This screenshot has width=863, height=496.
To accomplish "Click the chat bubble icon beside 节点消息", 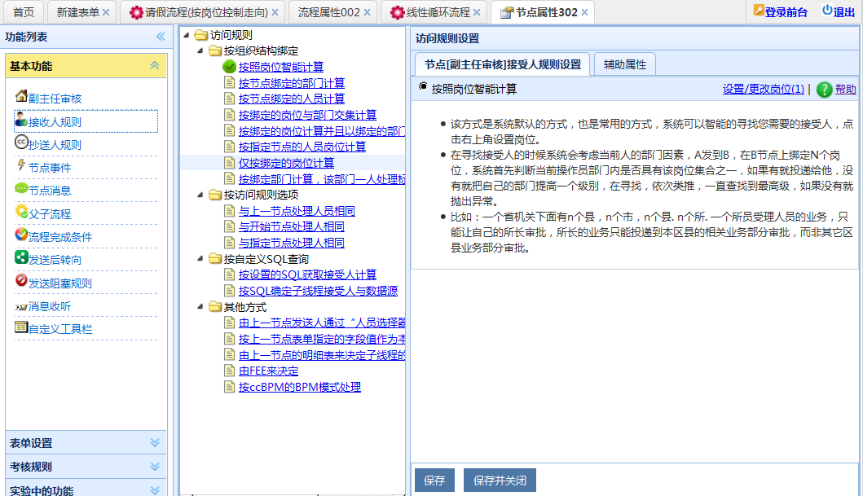I will coord(21,188).
